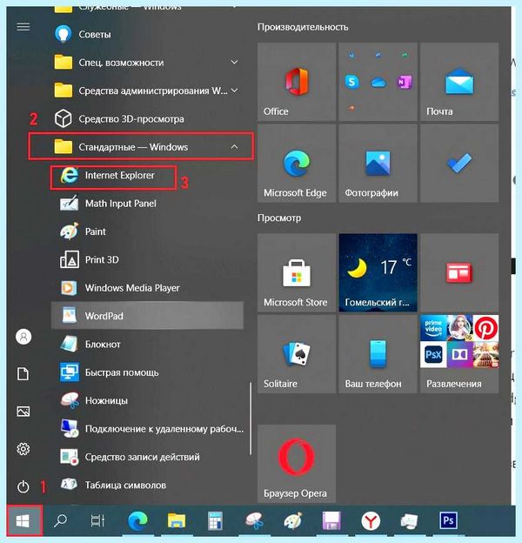Open Prime Video in Развлечения folder

433,327
